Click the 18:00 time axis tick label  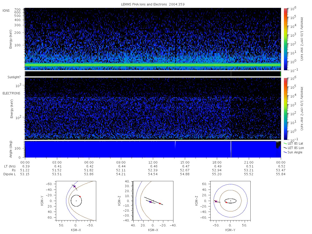[217, 162]
